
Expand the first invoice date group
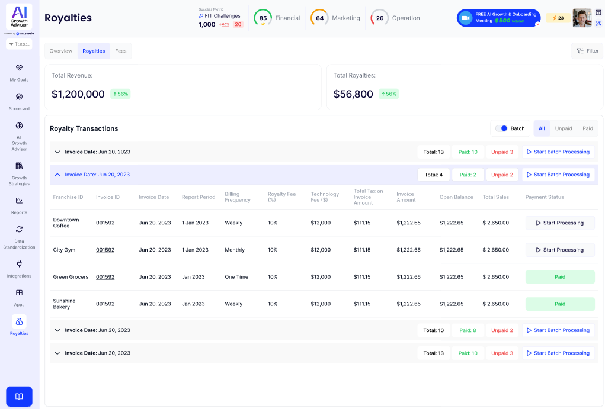[x=57, y=152]
